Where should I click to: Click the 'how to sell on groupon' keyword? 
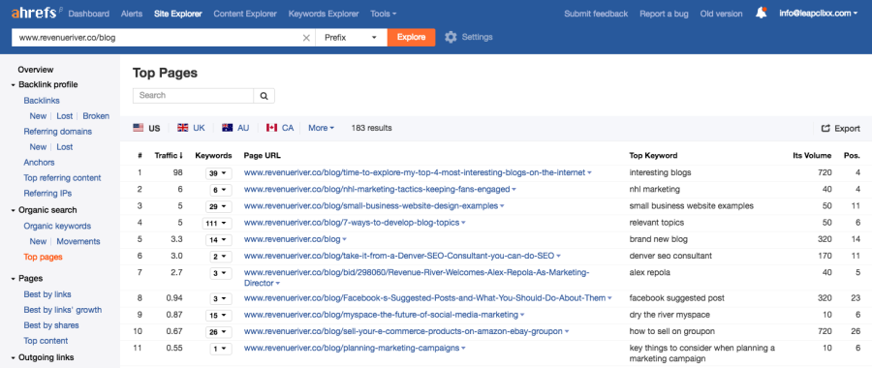click(x=671, y=331)
